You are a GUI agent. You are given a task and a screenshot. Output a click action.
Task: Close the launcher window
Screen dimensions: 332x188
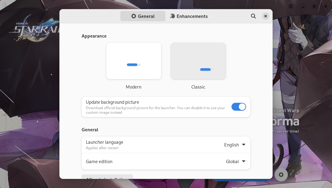pyautogui.click(x=326, y=7)
